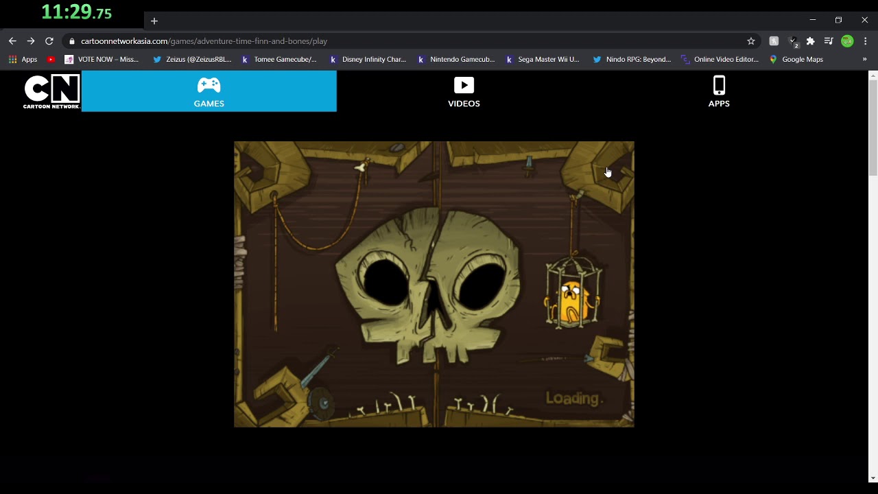The height and width of the screenshot is (494, 878).
Task: Open the Tomee Gamecube bookmark
Action: tap(278, 60)
